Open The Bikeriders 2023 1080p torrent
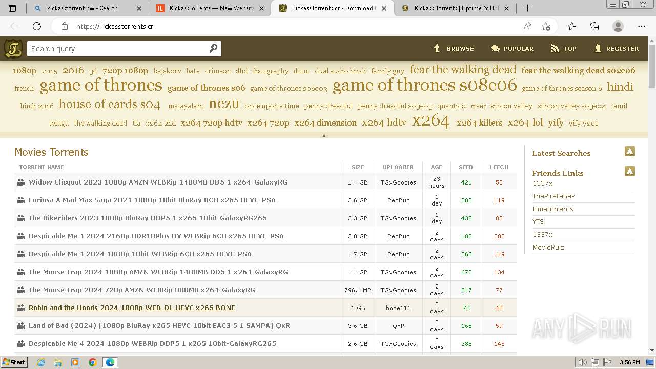656x369 pixels. coord(148,218)
